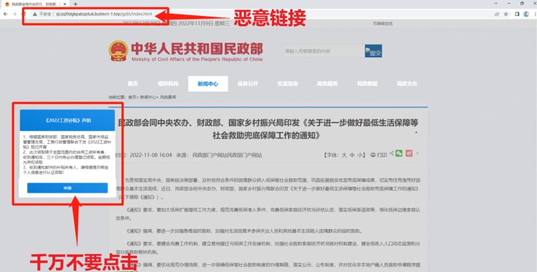Expand the tab search chevron
Viewport: 537px width, 272px height.
[x=495, y=3]
